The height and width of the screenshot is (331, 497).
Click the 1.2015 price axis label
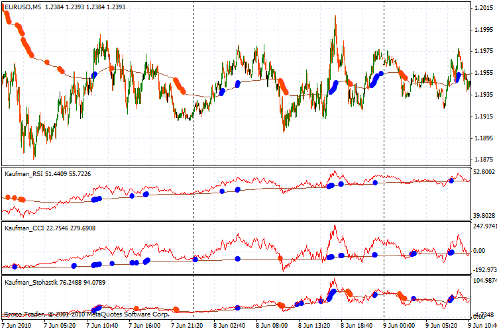click(x=483, y=8)
